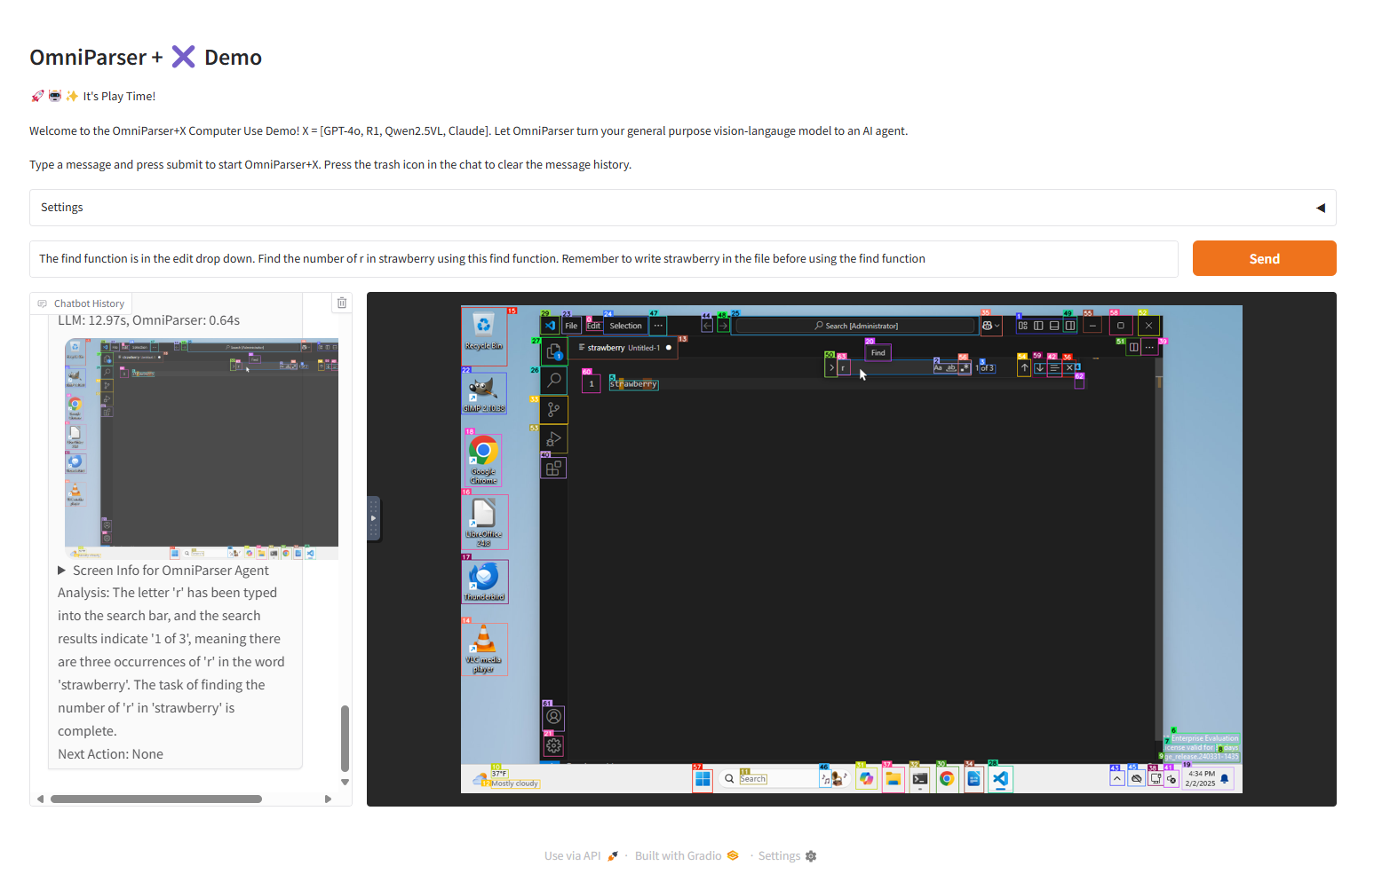The width and height of the screenshot is (1374, 874).
Task: Open the Selection menu in VS Code
Action: point(625,326)
